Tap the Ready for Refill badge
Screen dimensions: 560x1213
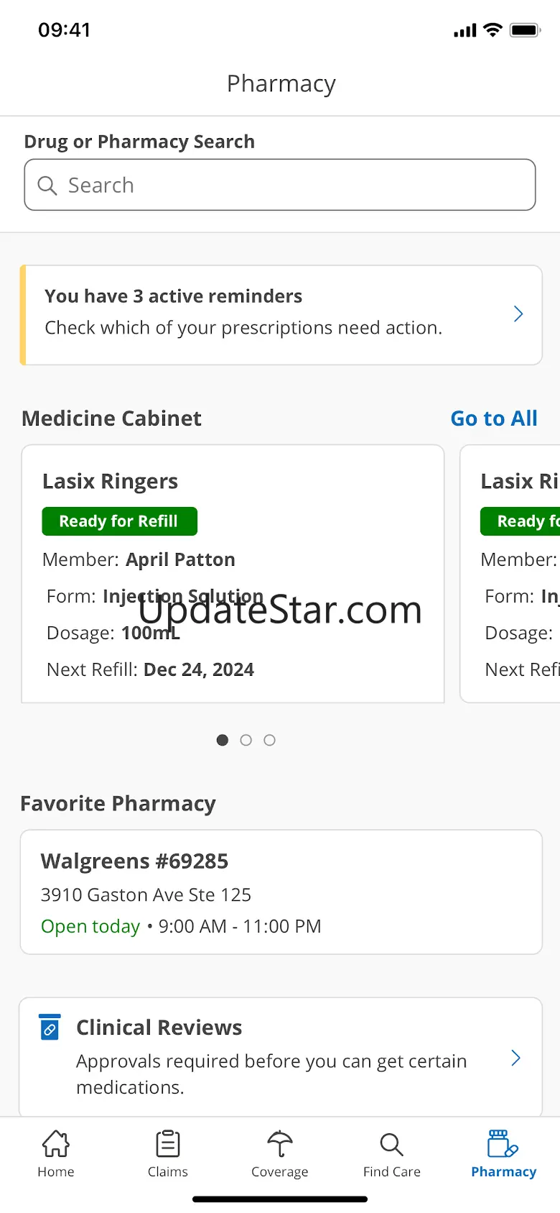point(120,521)
